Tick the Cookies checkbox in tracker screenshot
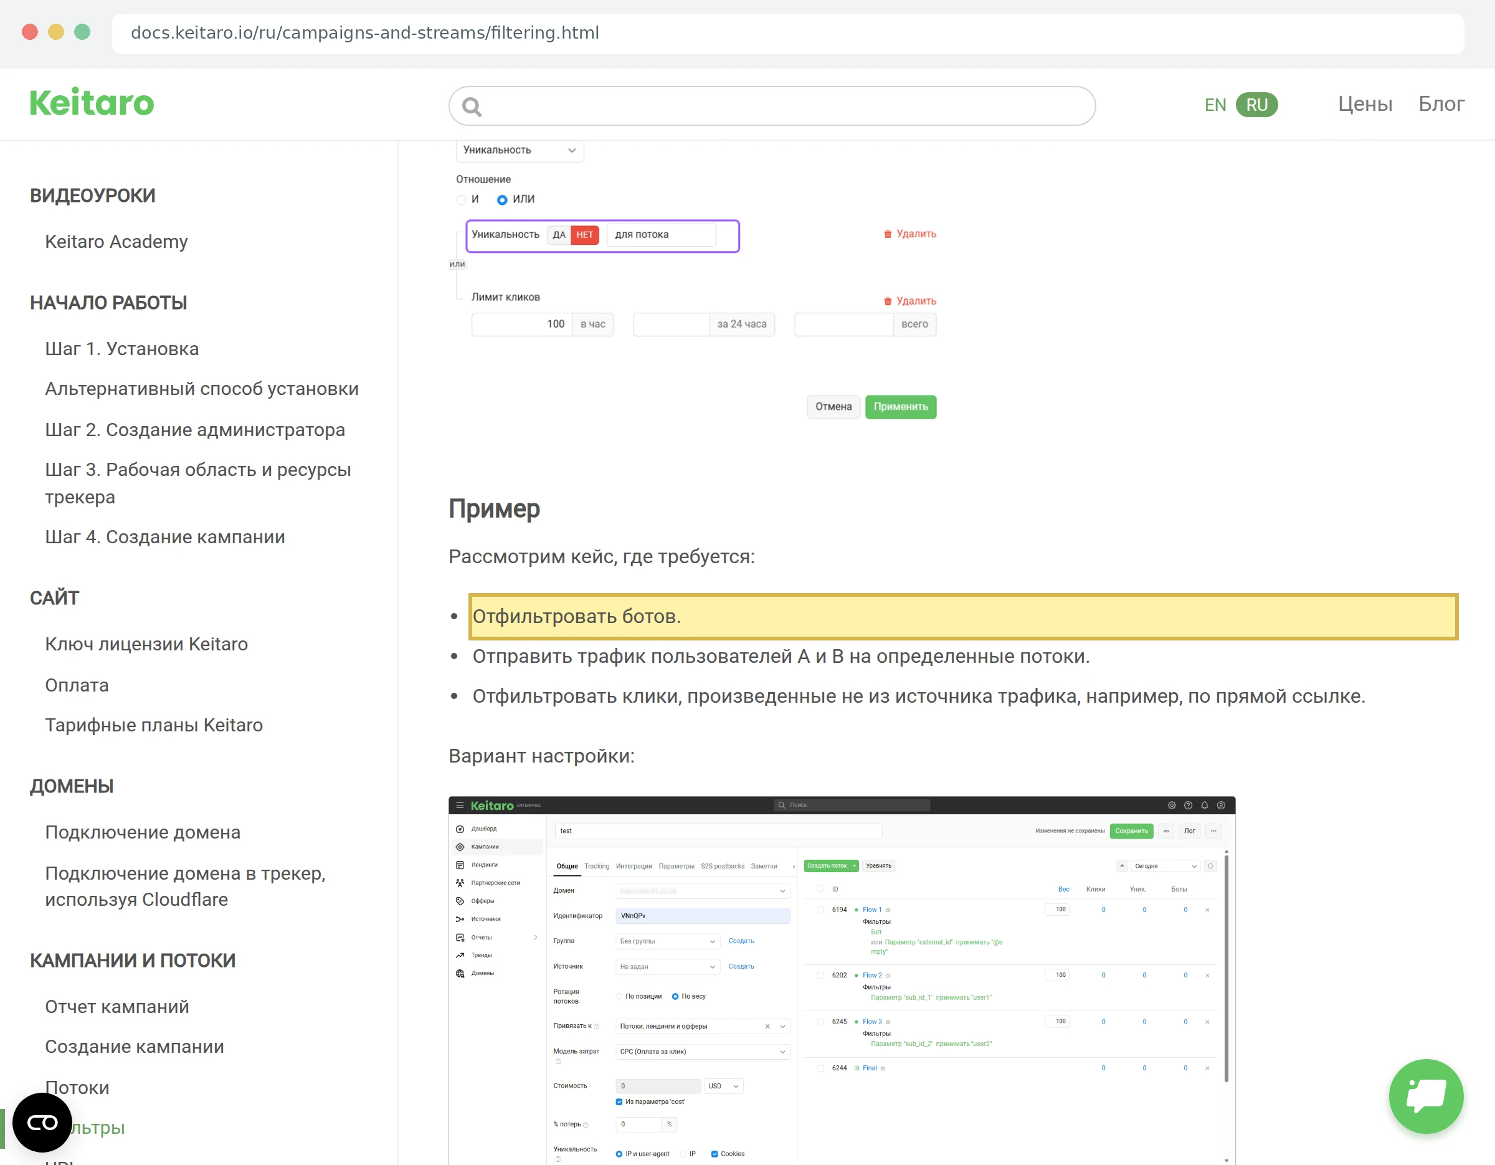 [x=714, y=1153]
